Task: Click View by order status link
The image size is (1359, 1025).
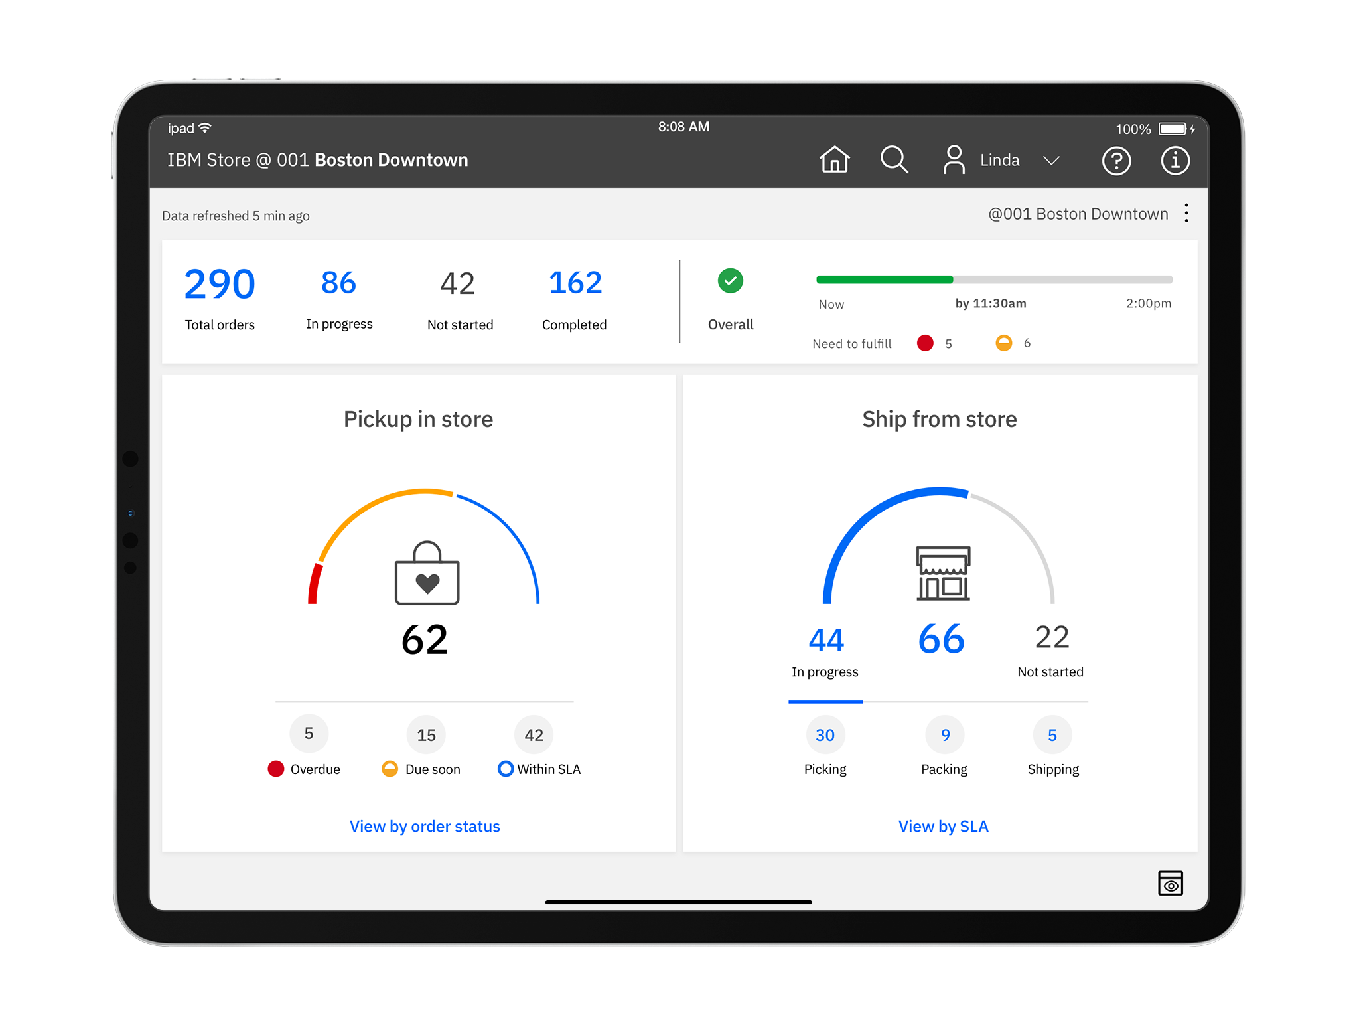Action: (x=425, y=827)
